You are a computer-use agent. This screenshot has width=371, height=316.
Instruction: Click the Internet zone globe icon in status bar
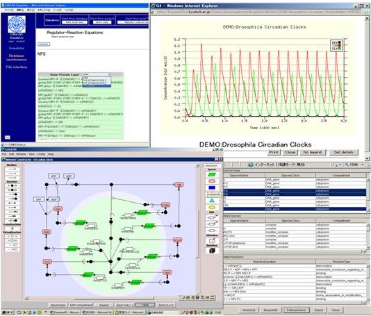251,165
